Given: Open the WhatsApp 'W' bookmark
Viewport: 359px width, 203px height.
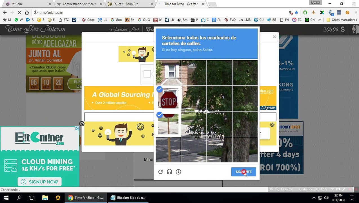Looking at the screenshot, I should click(x=19, y=20).
